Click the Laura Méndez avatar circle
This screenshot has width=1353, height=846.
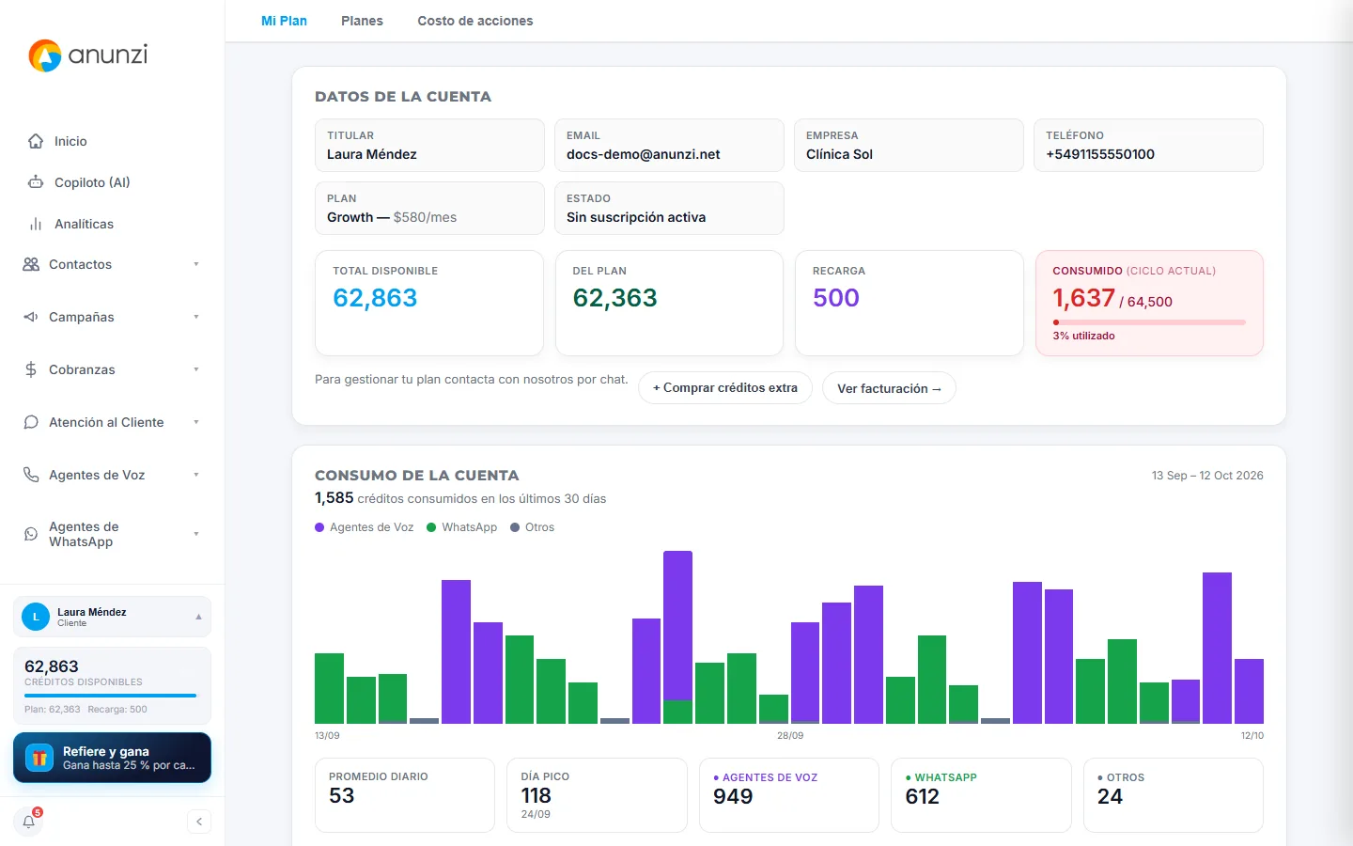(x=36, y=617)
